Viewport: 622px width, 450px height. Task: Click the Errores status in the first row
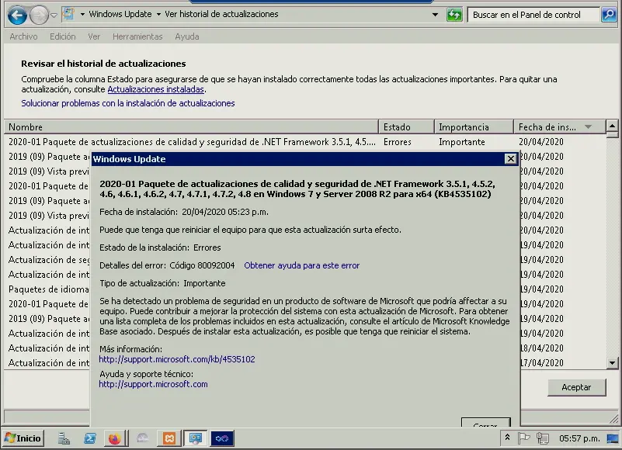tap(397, 142)
